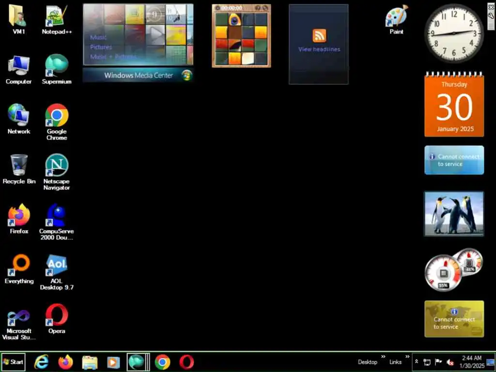Select the Opera desktop shortcut
496x372 pixels.
point(57,319)
